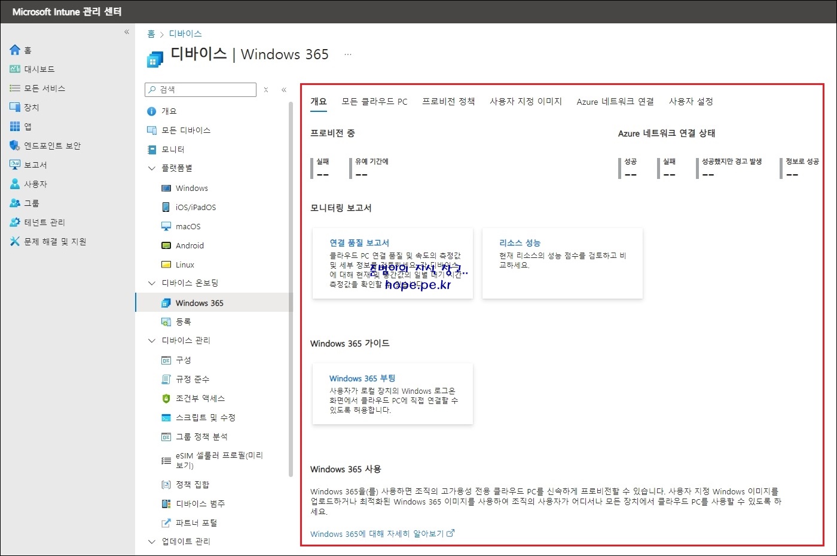
Task: Open the Windows 365 Boot (부팅) guide card
Action: click(393, 394)
